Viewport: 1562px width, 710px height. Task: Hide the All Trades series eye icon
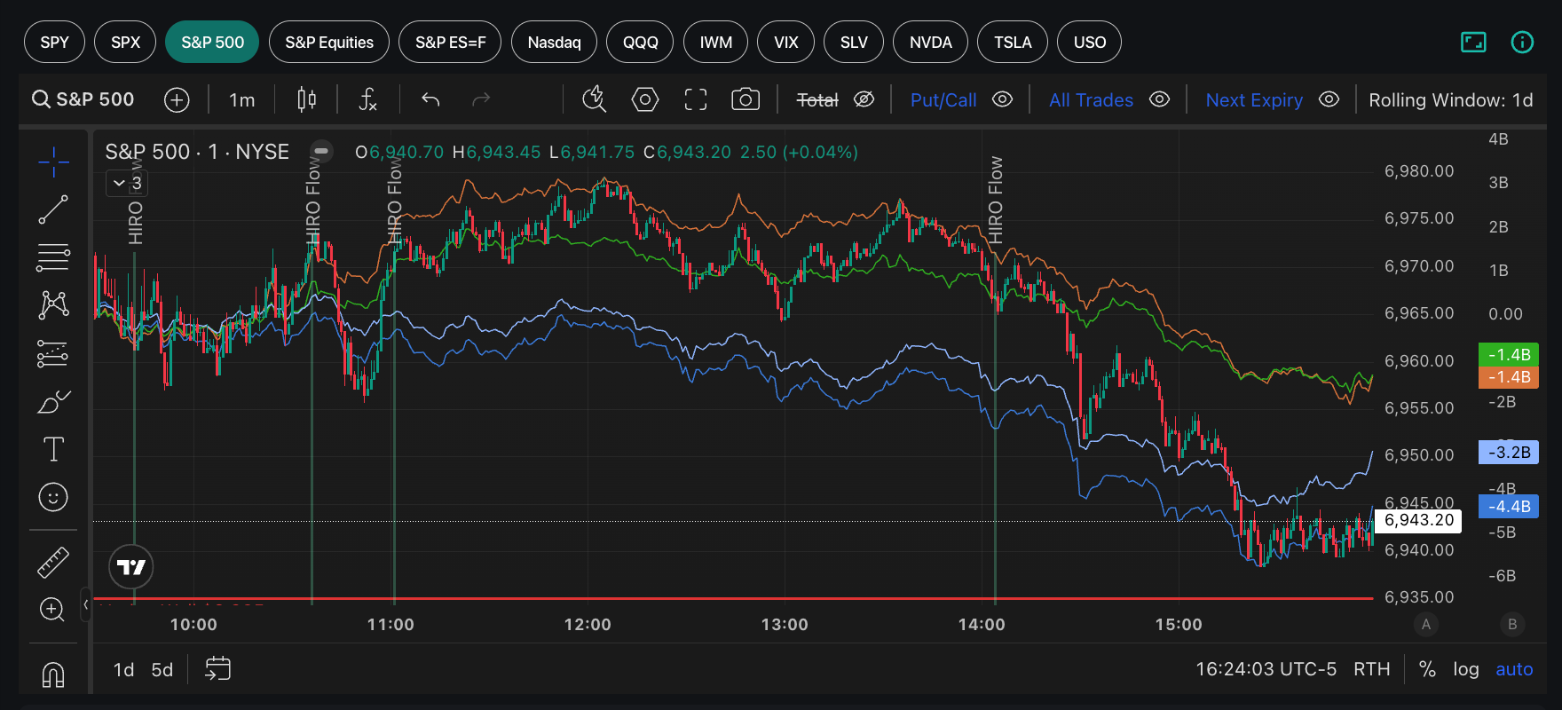click(1159, 99)
